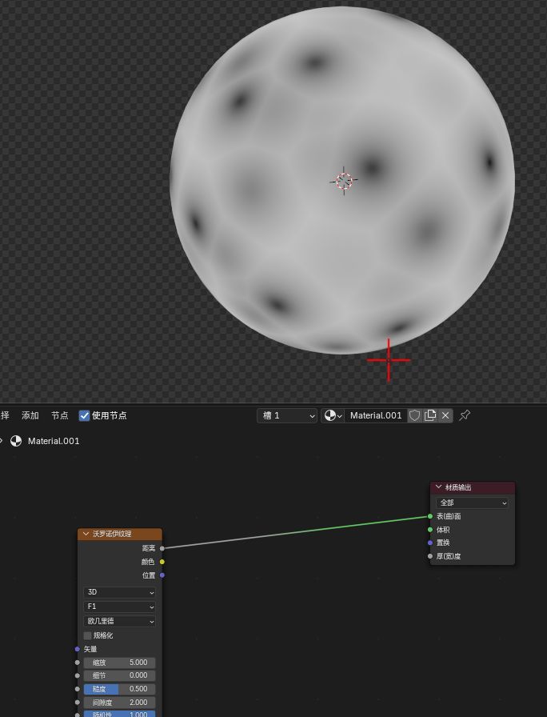The width and height of the screenshot is (547, 717).
Task: Click the duplicate material icon
Action: point(430,415)
